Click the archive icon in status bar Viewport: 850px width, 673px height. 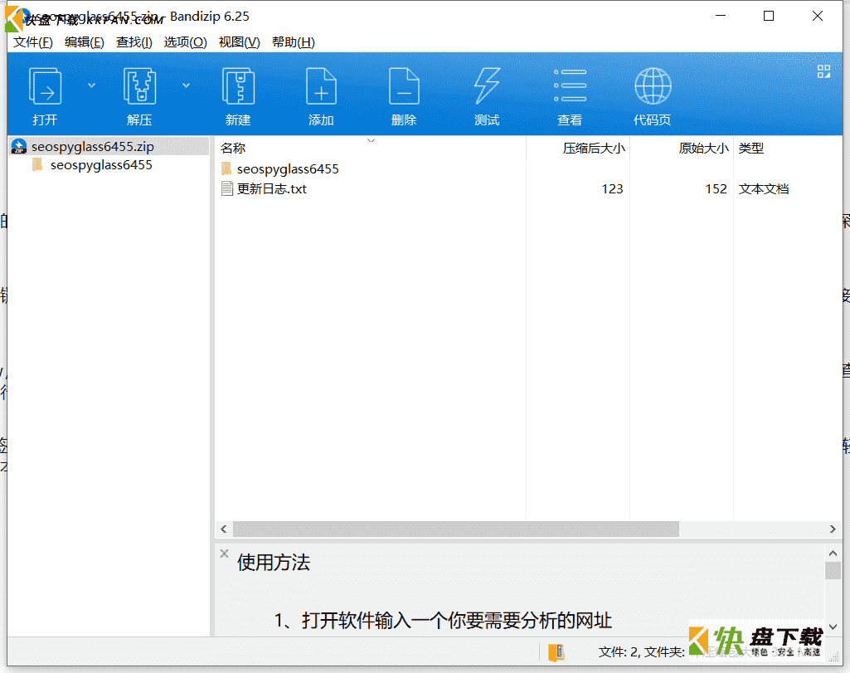[x=556, y=652]
